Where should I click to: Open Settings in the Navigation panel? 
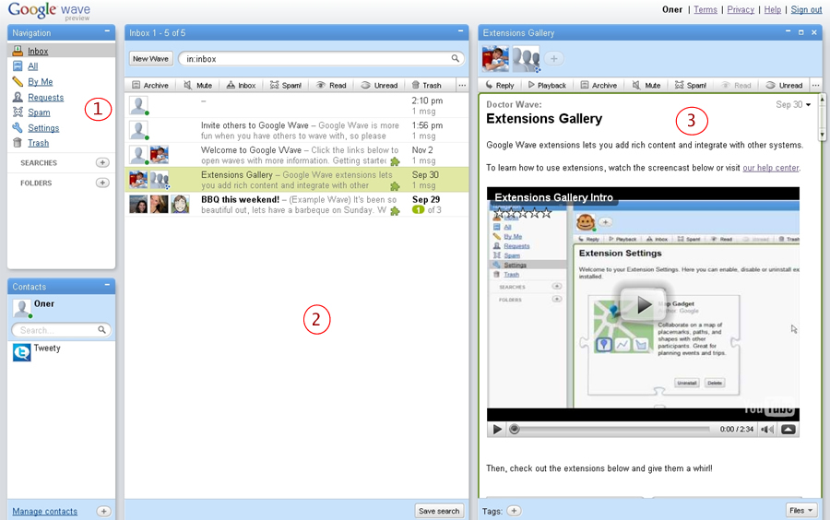43,128
